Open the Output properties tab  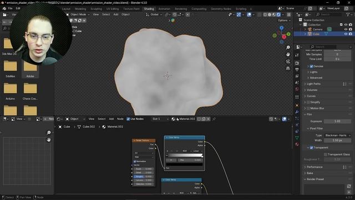(x=297, y=69)
